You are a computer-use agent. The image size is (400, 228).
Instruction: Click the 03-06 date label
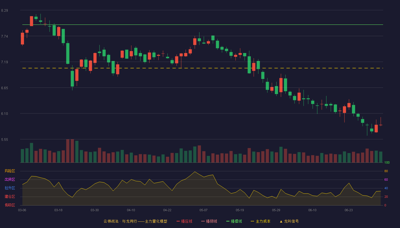22,210
